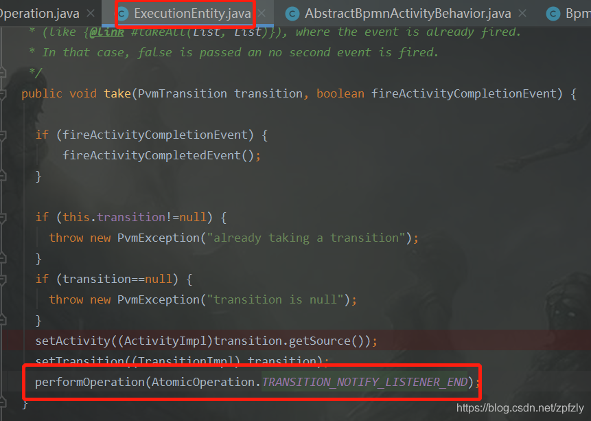Click the public keyword of the take method
591x421 pixels.
42,93
